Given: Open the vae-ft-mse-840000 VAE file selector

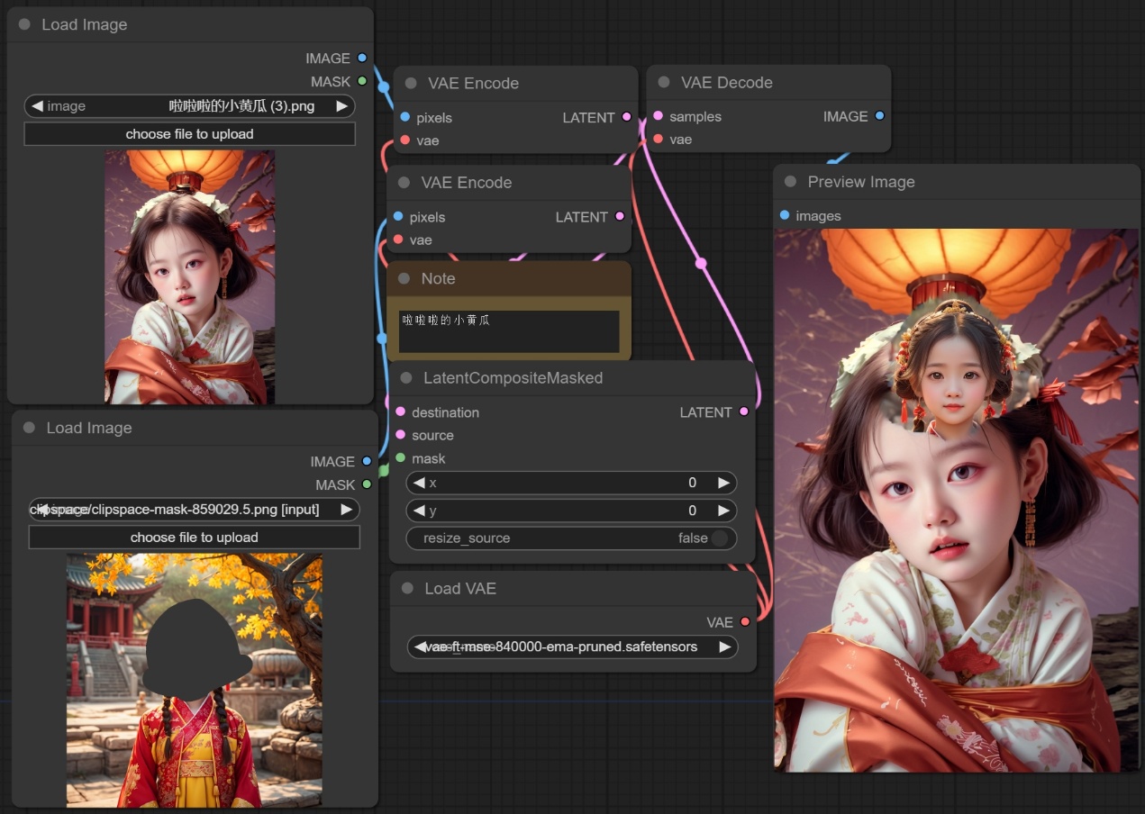Looking at the screenshot, I should click(x=572, y=647).
